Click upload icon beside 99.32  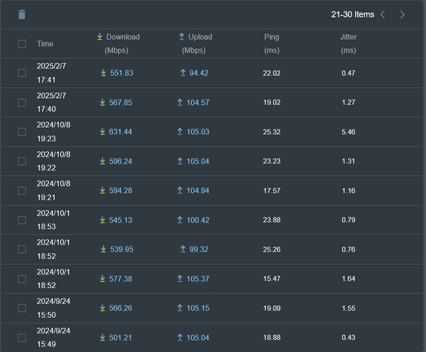[x=183, y=249]
